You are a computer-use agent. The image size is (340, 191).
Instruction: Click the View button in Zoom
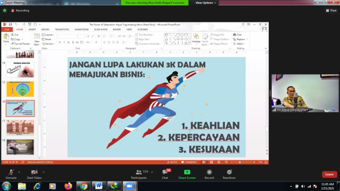[331, 11]
